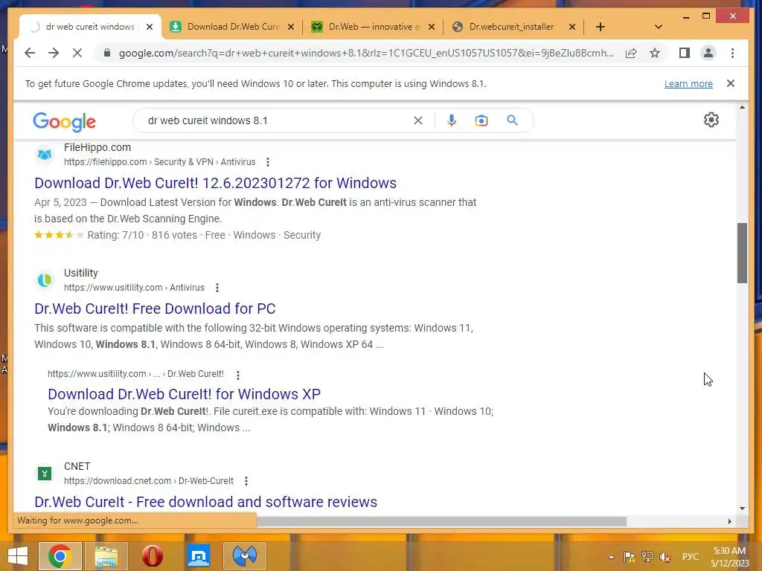Open more options for Usitility result
Viewport: 762px width, 571px height.
click(217, 288)
